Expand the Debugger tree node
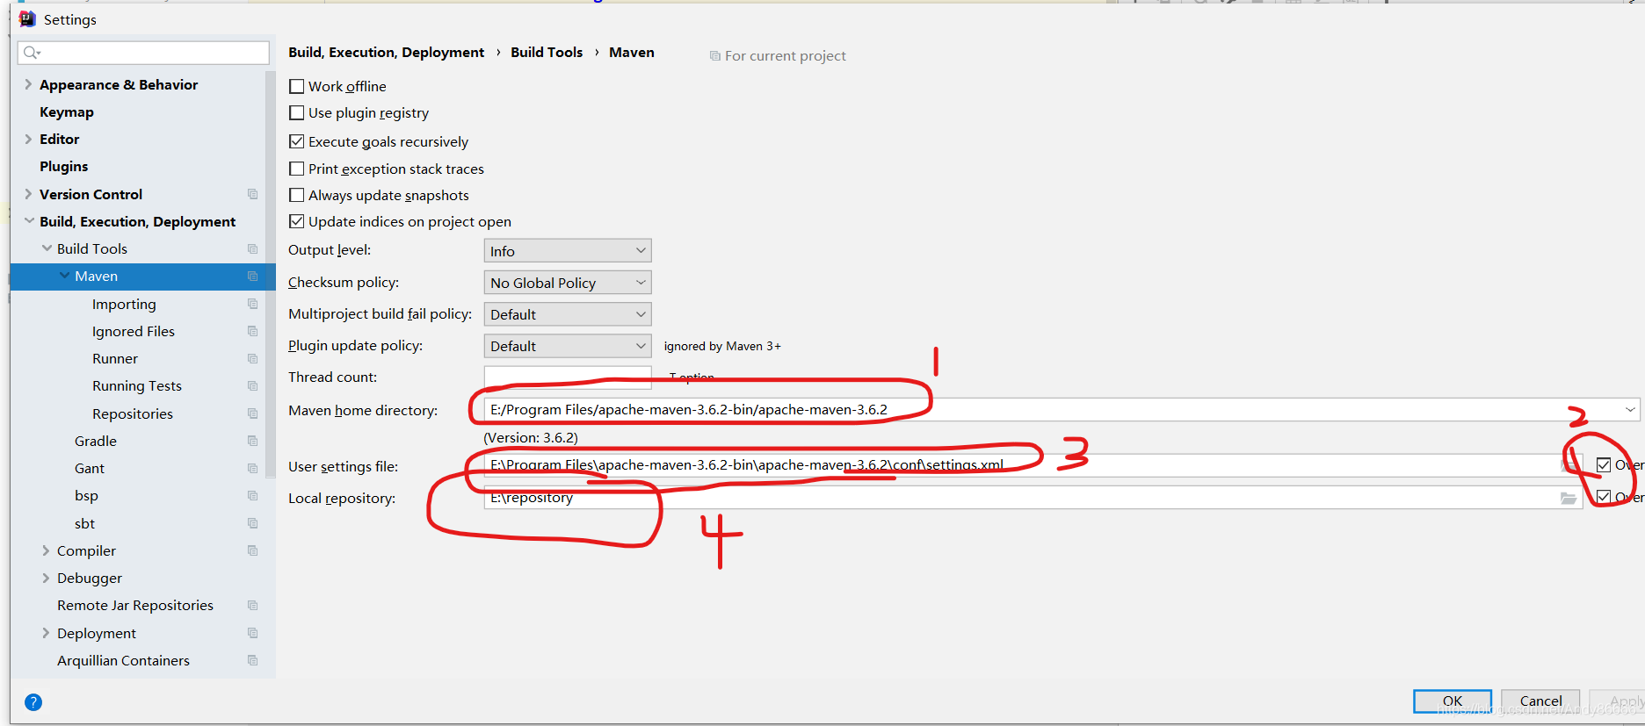Image resolution: width=1645 pixels, height=726 pixels. (x=46, y=578)
